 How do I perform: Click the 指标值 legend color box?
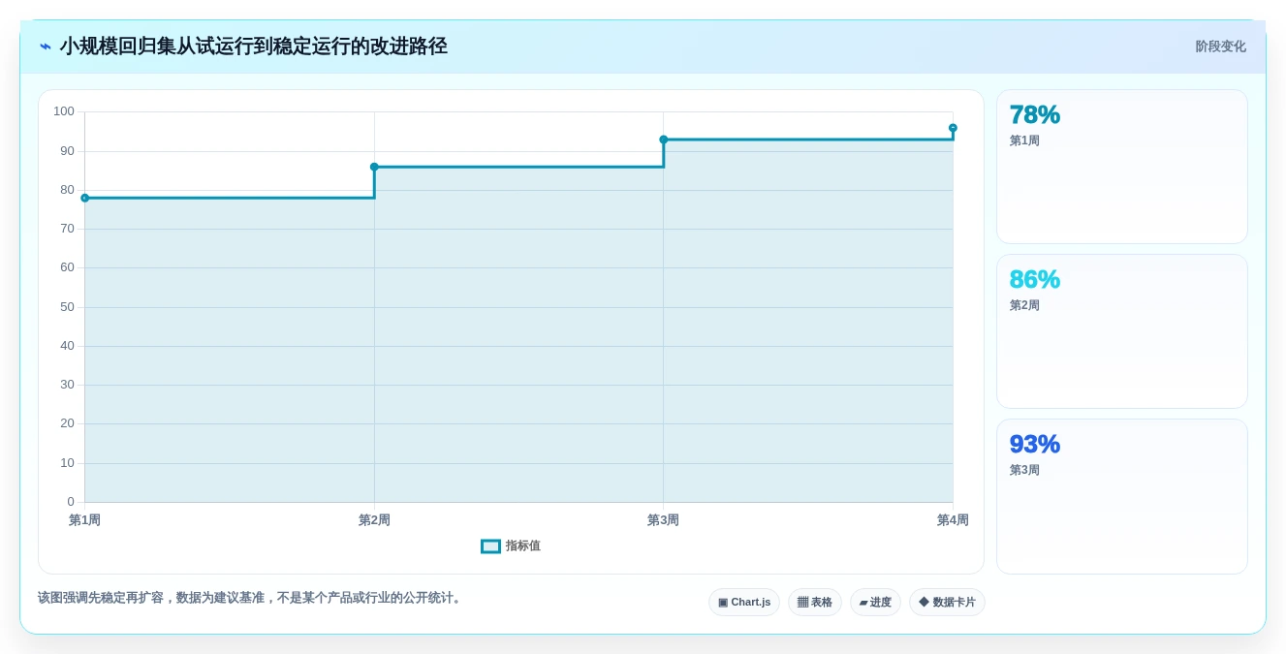[491, 546]
